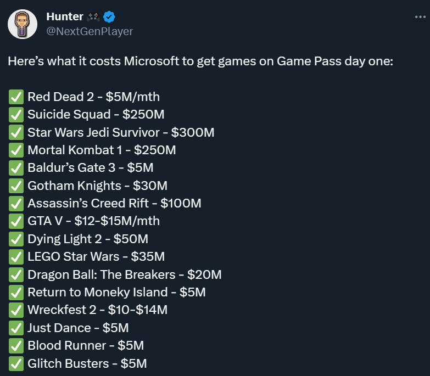430x376 pixels.
Task: Click the tweet's opening sentence about Game Pass
Action: pos(200,61)
